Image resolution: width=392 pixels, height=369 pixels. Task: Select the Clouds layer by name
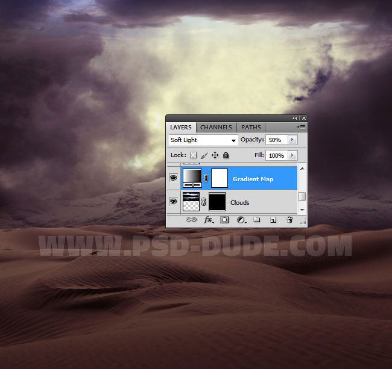coord(240,203)
